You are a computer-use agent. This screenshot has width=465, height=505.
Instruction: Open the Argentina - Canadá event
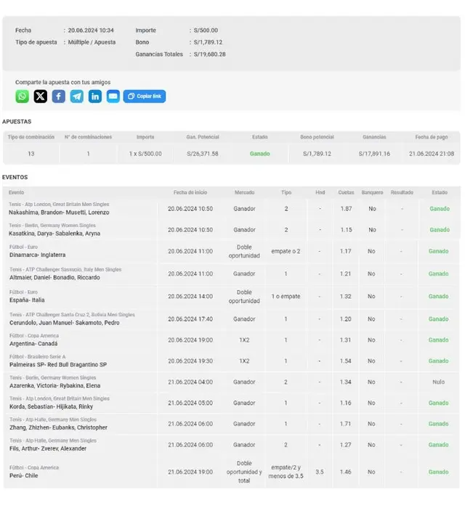[x=35, y=343]
